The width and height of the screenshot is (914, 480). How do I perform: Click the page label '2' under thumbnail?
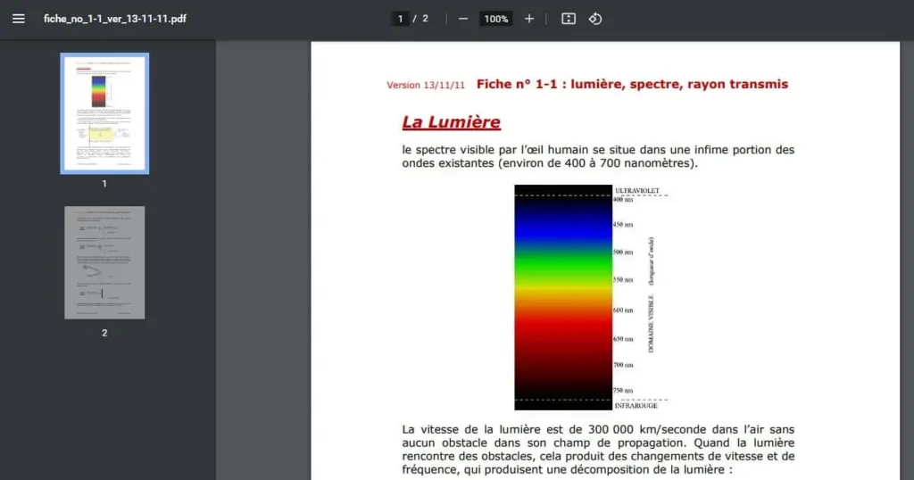pyautogui.click(x=104, y=333)
